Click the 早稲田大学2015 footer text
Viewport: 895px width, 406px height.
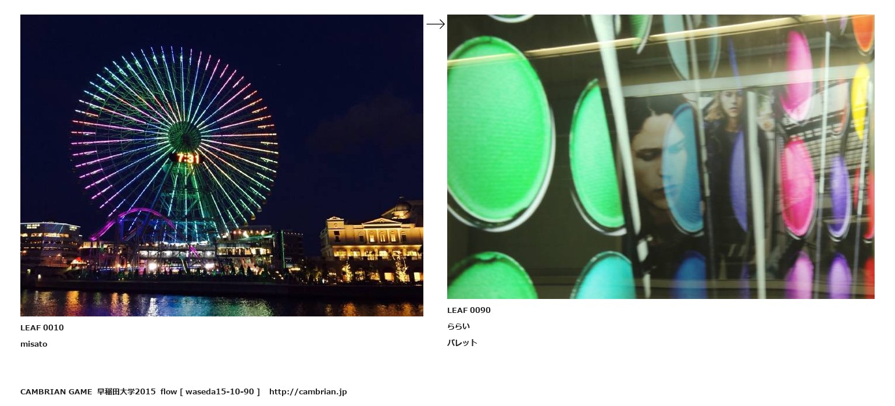pyautogui.click(x=126, y=391)
